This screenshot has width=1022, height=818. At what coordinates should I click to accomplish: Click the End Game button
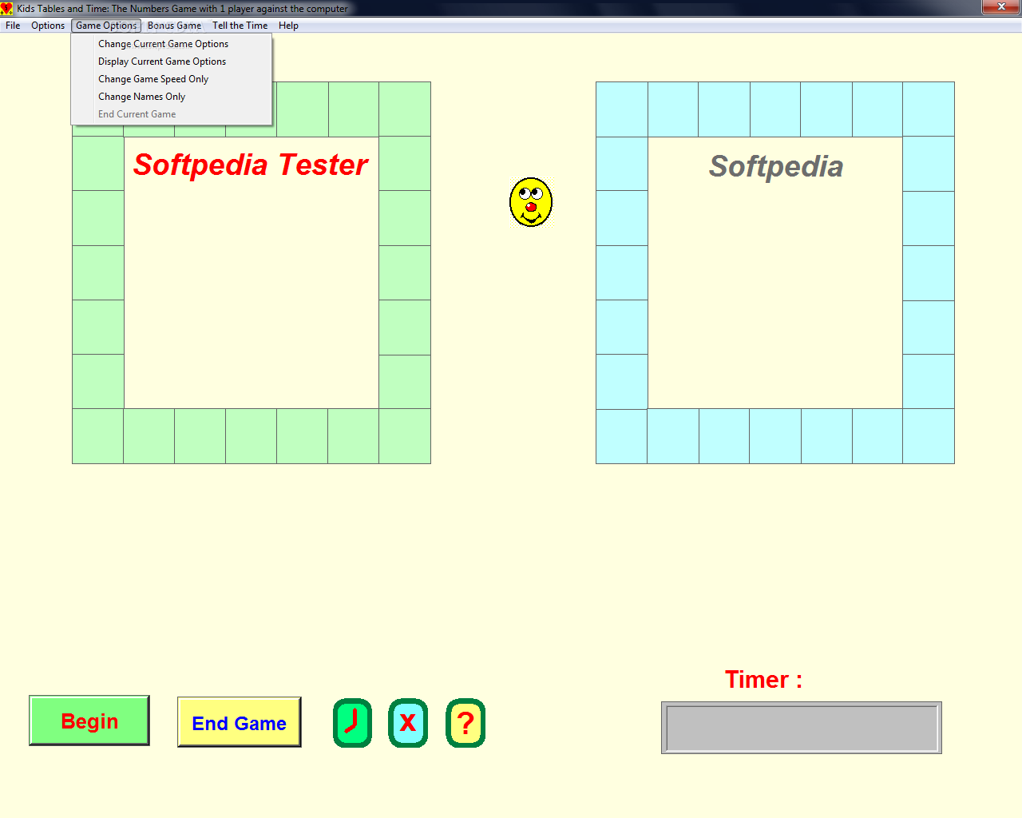coord(239,722)
